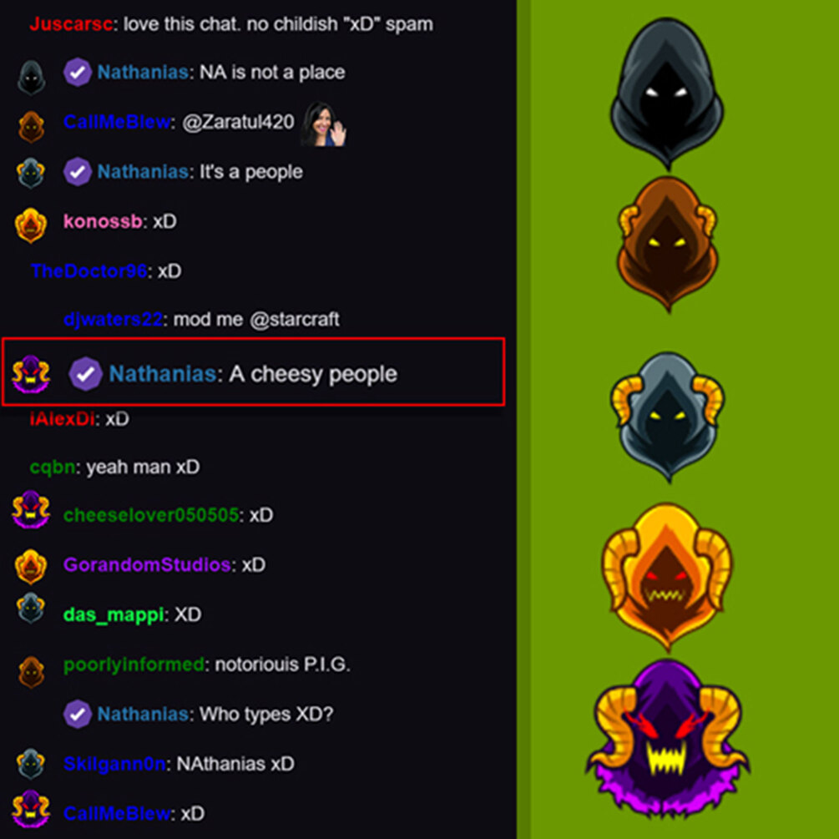Open the Juscarsc username profile
The height and width of the screenshot is (839, 839).
71,24
